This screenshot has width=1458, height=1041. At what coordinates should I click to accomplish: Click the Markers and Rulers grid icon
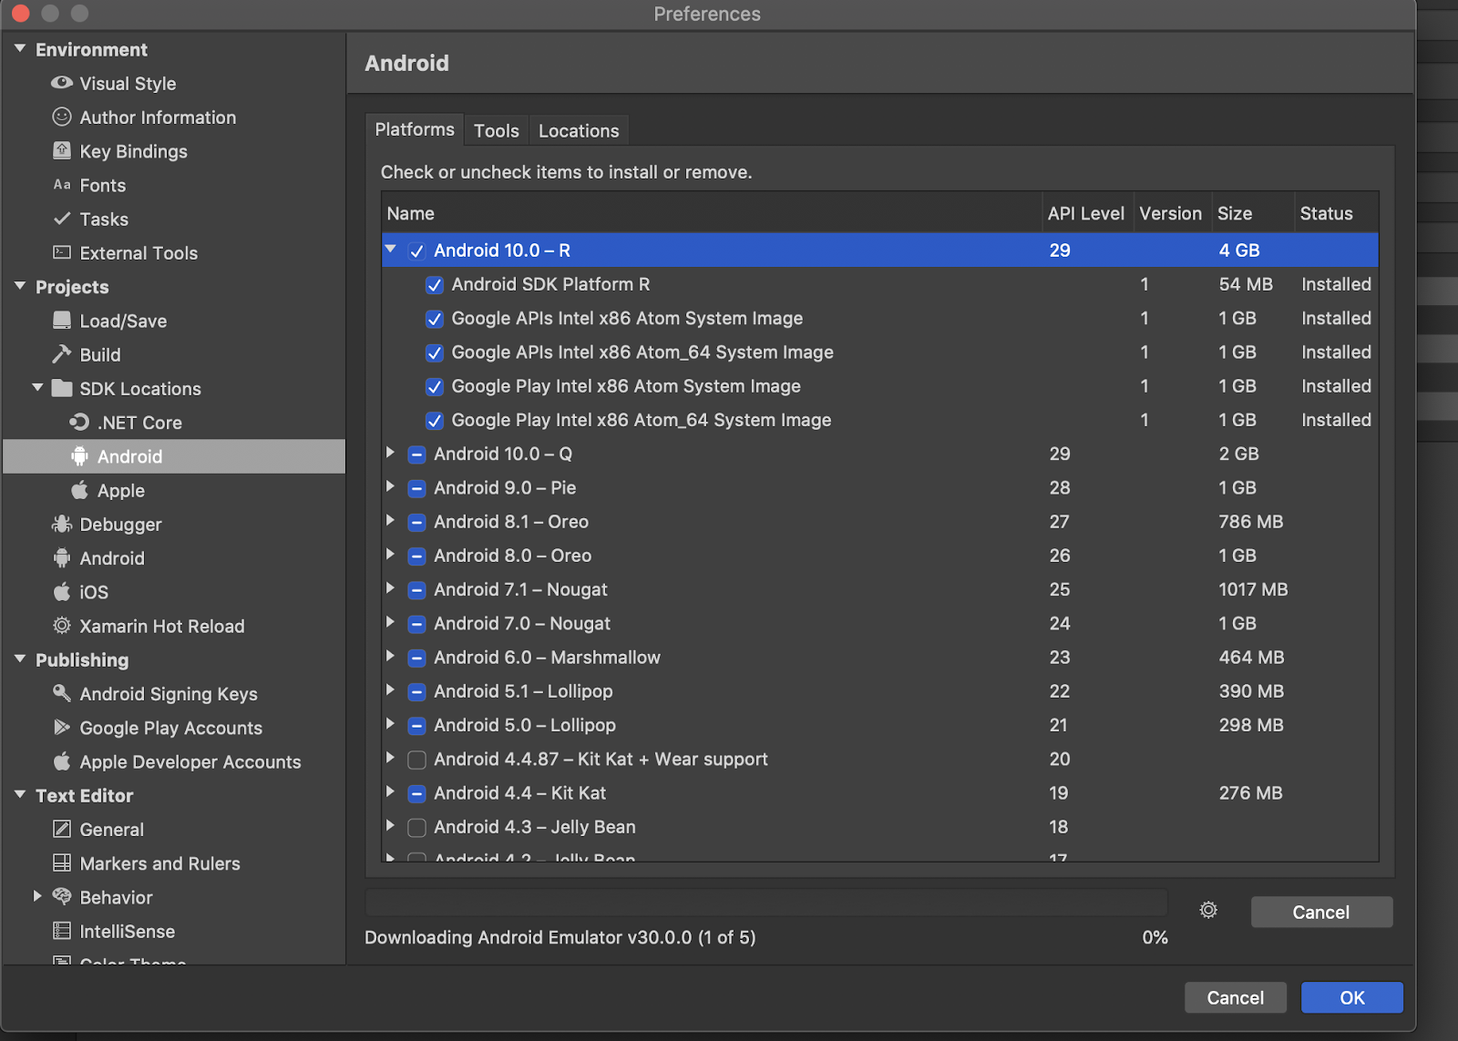(62, 862)
